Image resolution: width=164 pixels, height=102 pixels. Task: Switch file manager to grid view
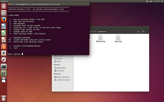point(147,31)
